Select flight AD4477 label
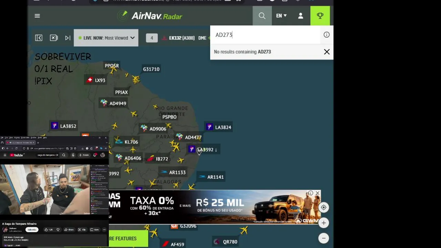The height and width of the screenshot is (248, 441). click(x=189, y=137)
